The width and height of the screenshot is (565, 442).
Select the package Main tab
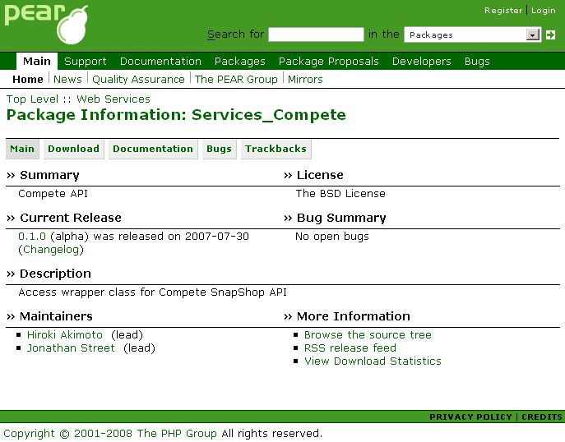(22, 149)
